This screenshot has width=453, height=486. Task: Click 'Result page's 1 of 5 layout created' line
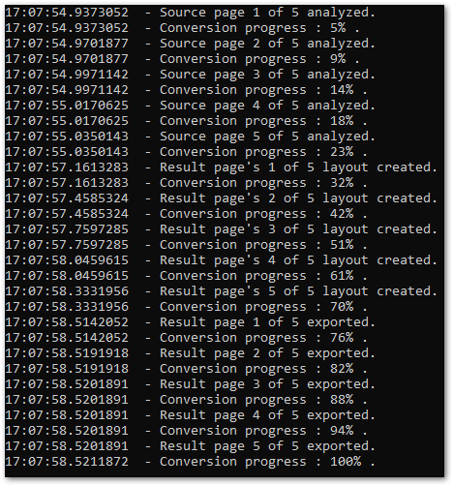pyautogui.click(x=222, y=167)
